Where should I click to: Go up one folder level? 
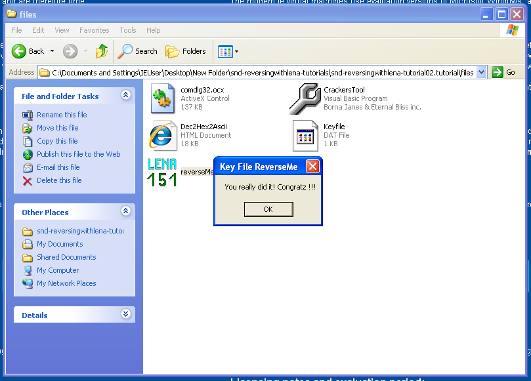102,51
